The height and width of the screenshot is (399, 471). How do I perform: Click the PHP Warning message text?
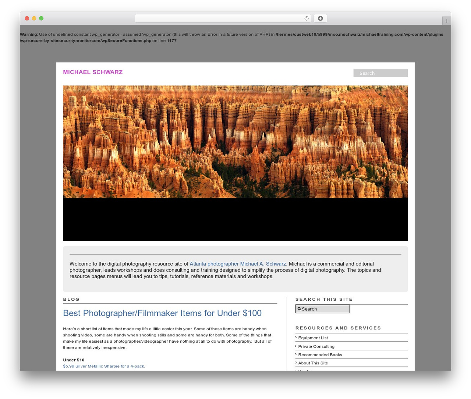pos(231,38)
